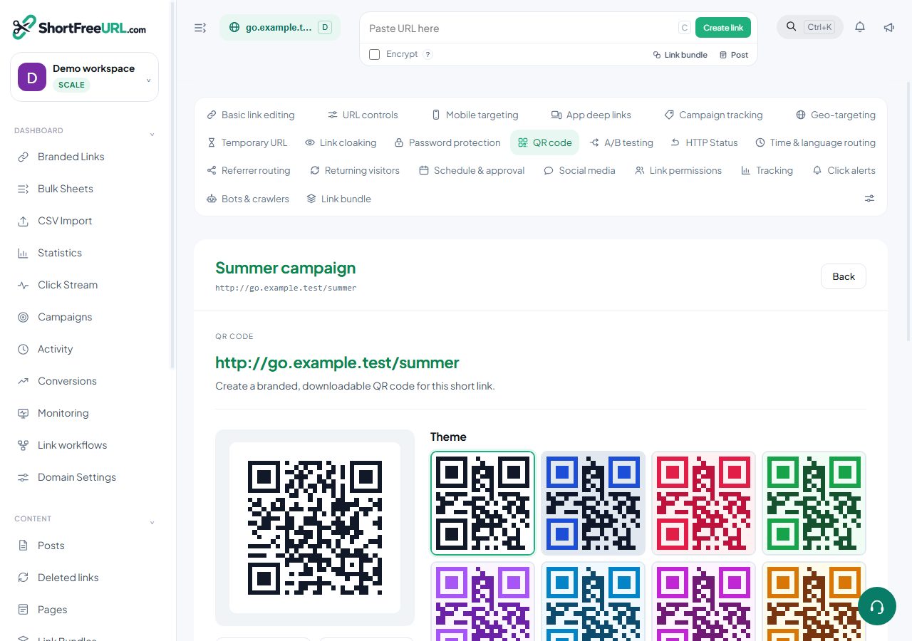Open Link bundle option under URL field
The width and height of the screenshot is (912, 641).
tap(680, 55)
